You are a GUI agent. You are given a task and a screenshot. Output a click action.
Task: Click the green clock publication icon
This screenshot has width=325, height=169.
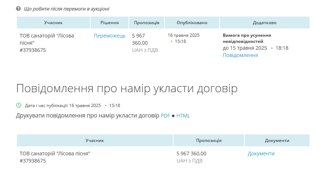[x=19, y=106]
